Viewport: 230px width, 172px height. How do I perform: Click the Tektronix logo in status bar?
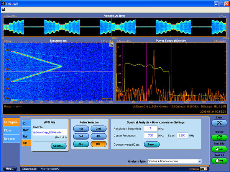click(x=29, y=169)
